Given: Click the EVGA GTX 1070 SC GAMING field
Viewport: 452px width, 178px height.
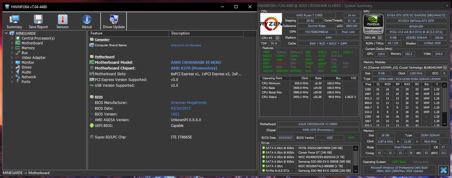Looking at the screenshot, I should [416, 15].
